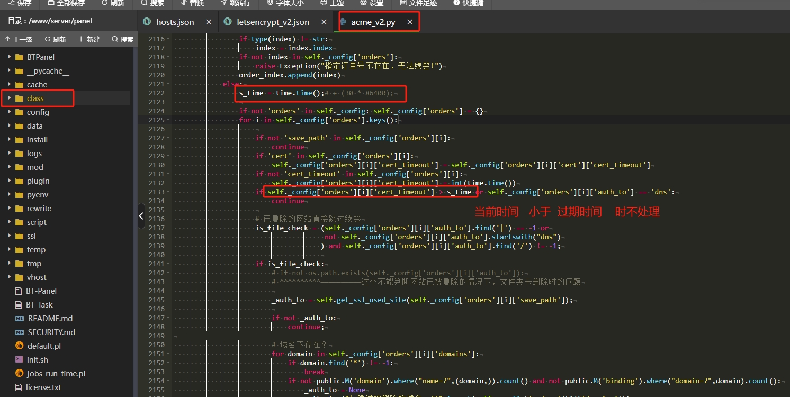Screen dimensions: 790x397
Task: Click line number 2150 in the gutter
Action: click(156, 345)
